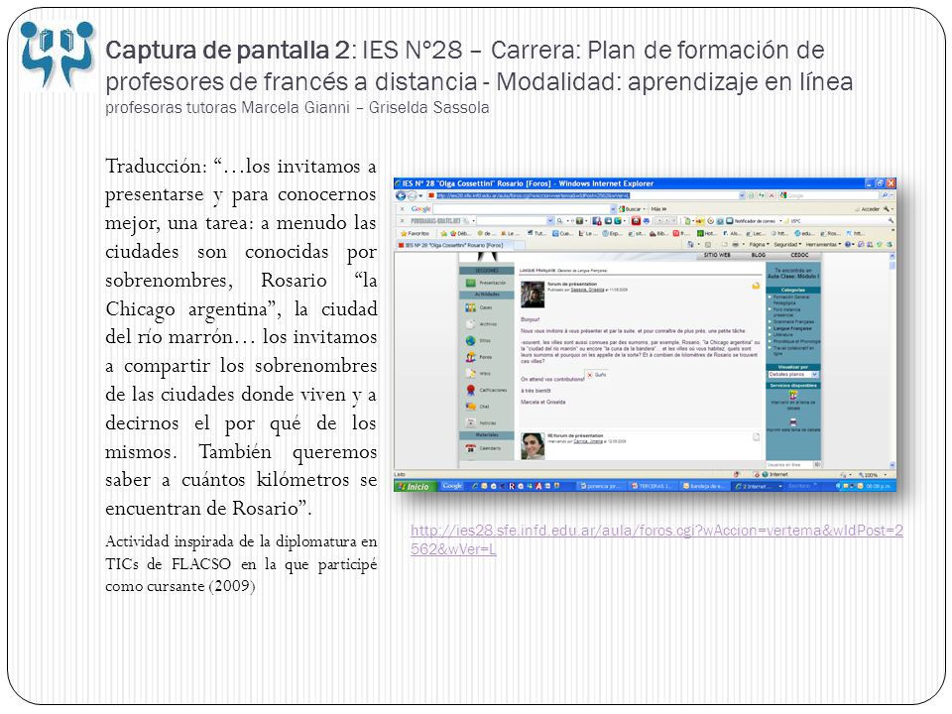The image size is (952, 714).
Task: Click Imprimir este tema de debate printer icon
Action: coord(793,422)
